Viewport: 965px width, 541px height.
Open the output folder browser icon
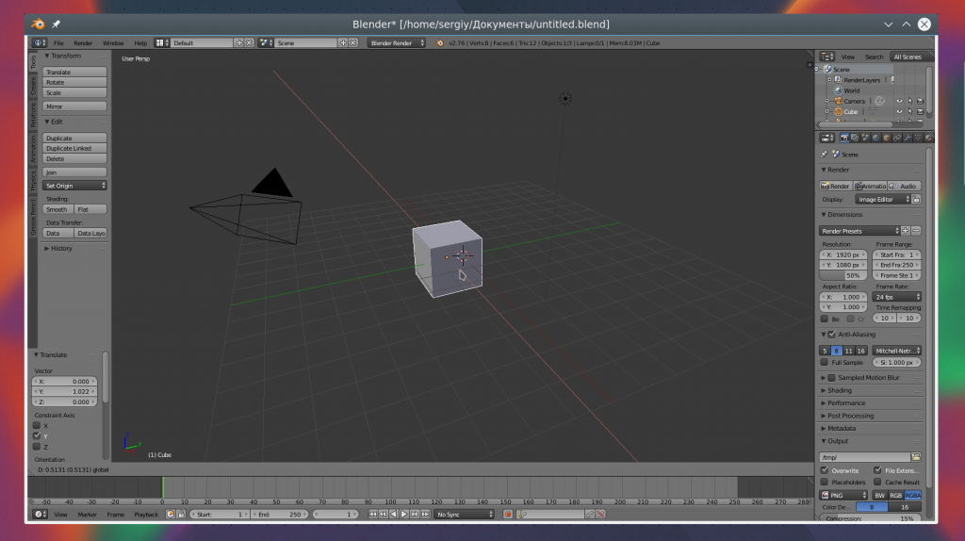tap(915, 457)
